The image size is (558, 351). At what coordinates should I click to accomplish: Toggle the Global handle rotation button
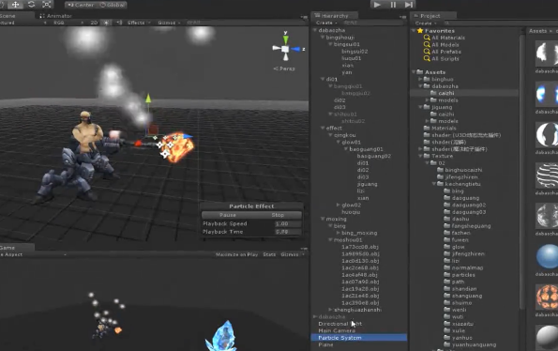tap(113, 5)
